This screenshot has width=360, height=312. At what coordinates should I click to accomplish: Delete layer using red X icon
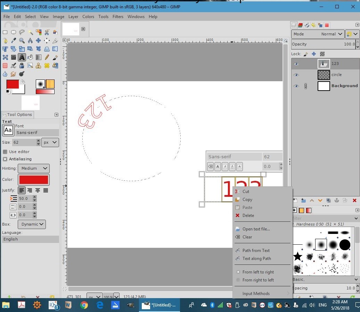coord(354,200)
